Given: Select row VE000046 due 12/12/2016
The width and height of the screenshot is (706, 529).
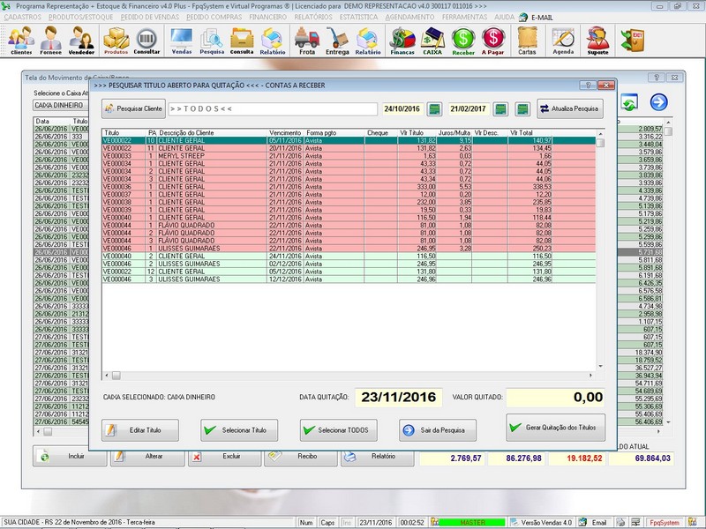Looking at the screenshot, I should click(349, 279).
